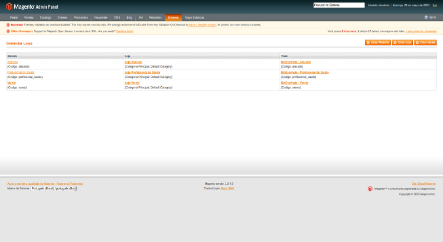Click the Magento Admin Panel logo
Image resolution: width=443 pixels, height=242 pixels.
32,6
